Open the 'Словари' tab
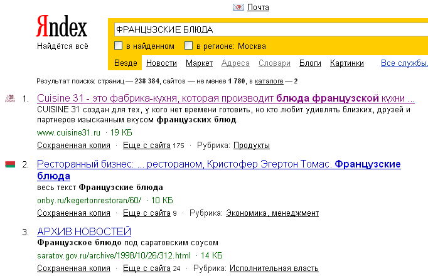The image size is (428, 276). (x=274, y=63)
